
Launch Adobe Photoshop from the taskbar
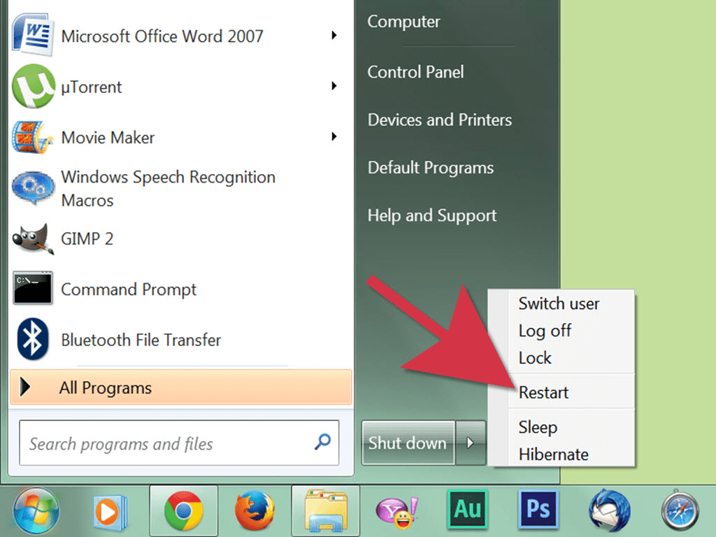(x=538, y=510)
